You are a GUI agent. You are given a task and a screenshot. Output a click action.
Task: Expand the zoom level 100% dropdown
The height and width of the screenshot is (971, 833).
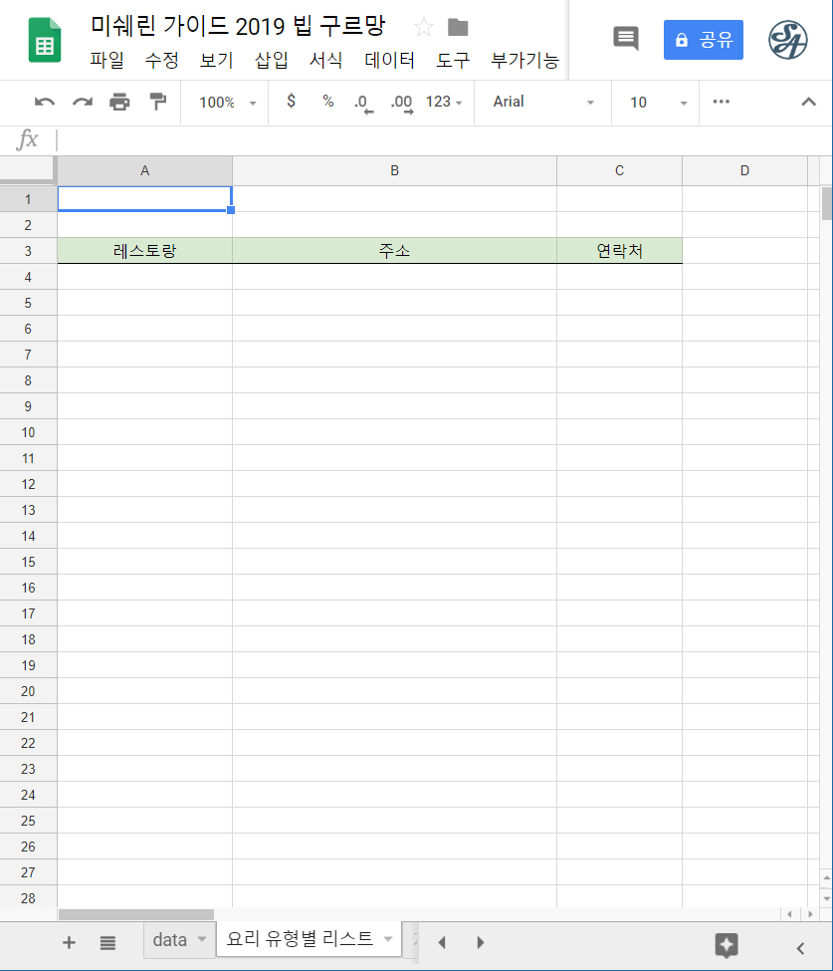(227, 102)
